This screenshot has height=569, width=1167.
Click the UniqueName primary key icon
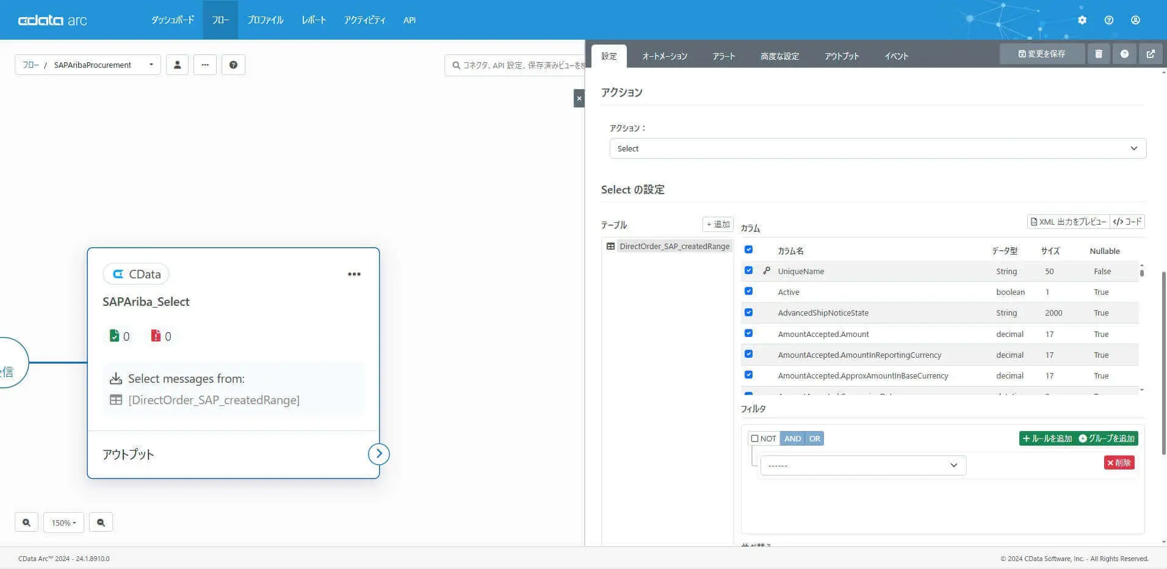(767, 270)
